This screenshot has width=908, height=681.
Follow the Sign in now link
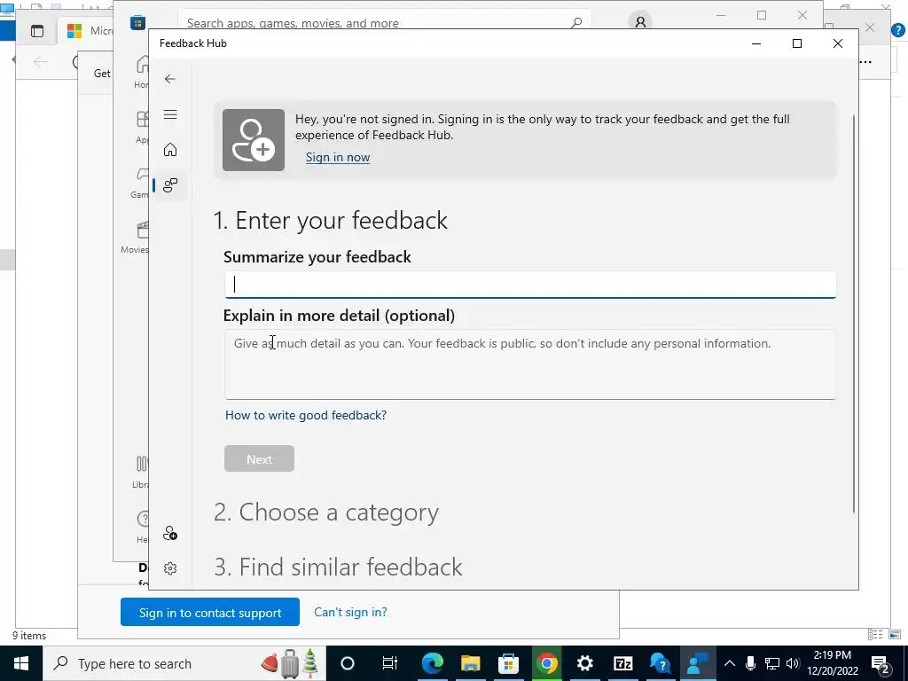coord(338,158)
